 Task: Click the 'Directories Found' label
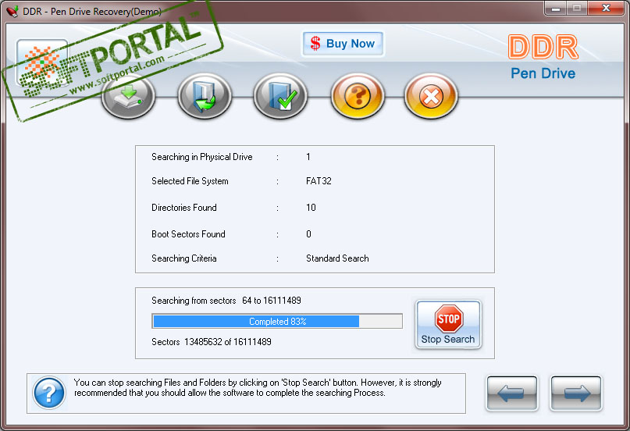click(x=184, y=208)
